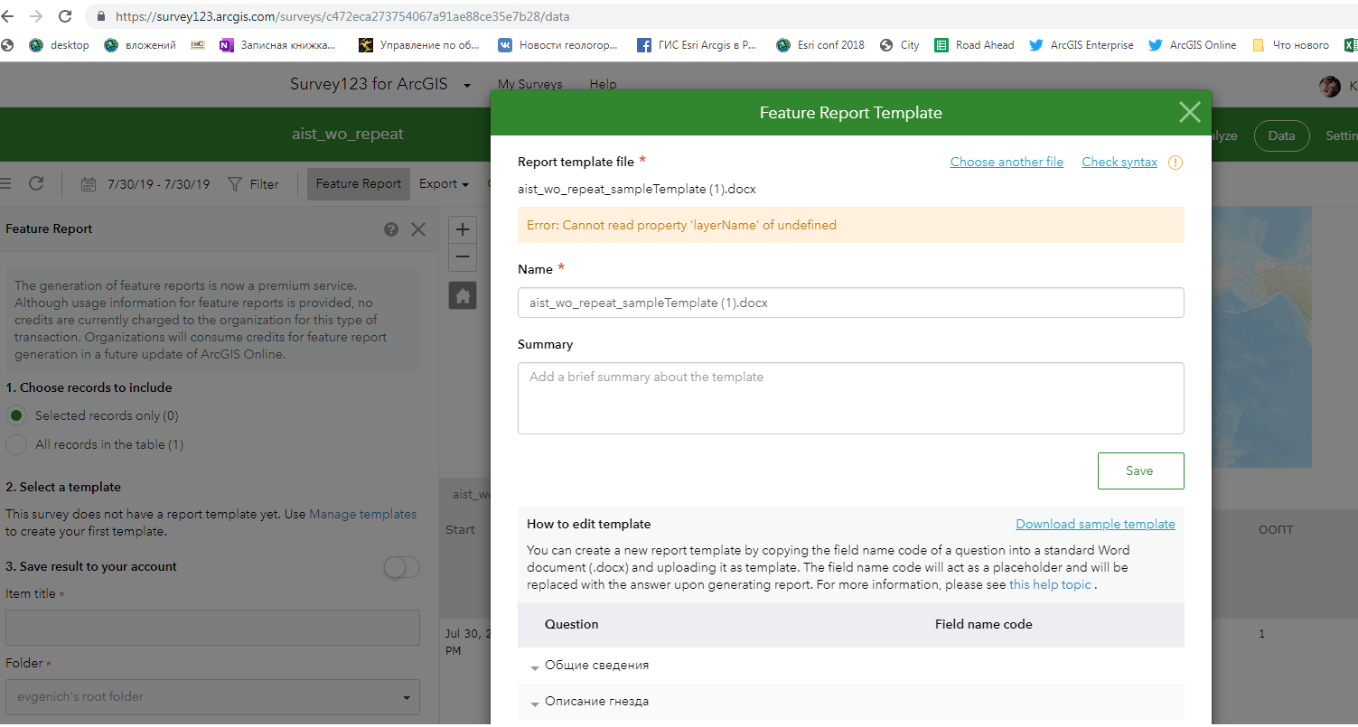Open the Что нового folder bookmark
1358x727 pixels.
pyautogui.click(x=1290, y=45)
